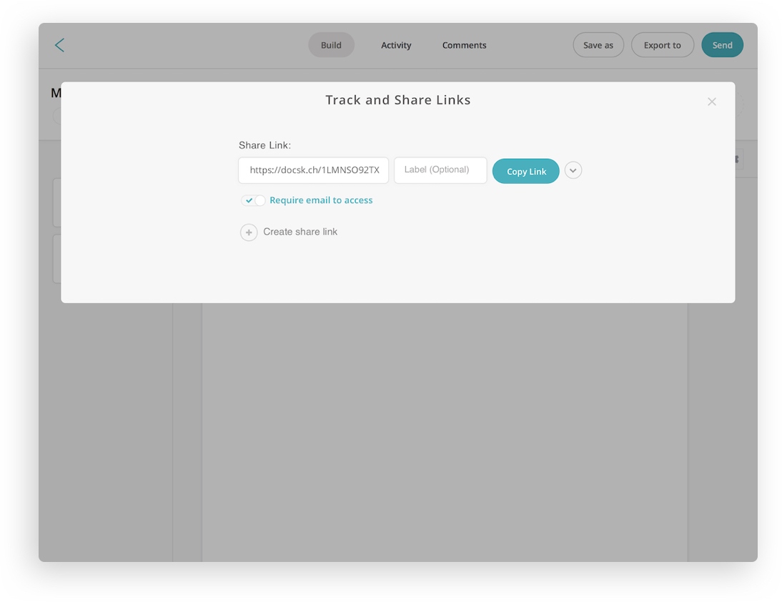Close the Track and Share Links dialog

click(712, 102)
